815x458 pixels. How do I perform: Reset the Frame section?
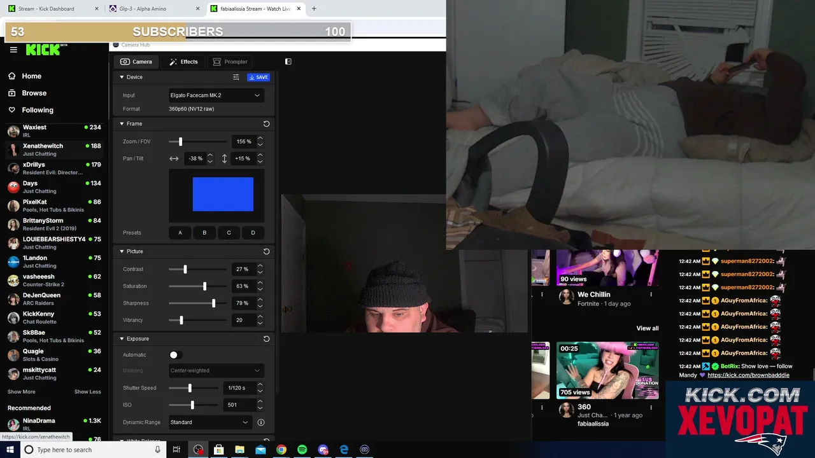tap(266, 124)
